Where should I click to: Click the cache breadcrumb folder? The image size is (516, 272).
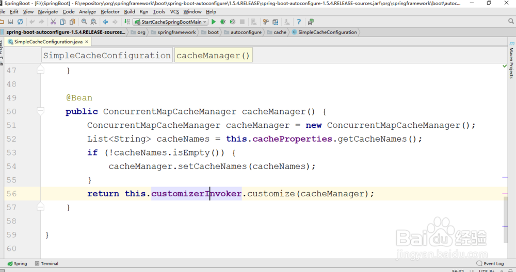pos(277,32)
